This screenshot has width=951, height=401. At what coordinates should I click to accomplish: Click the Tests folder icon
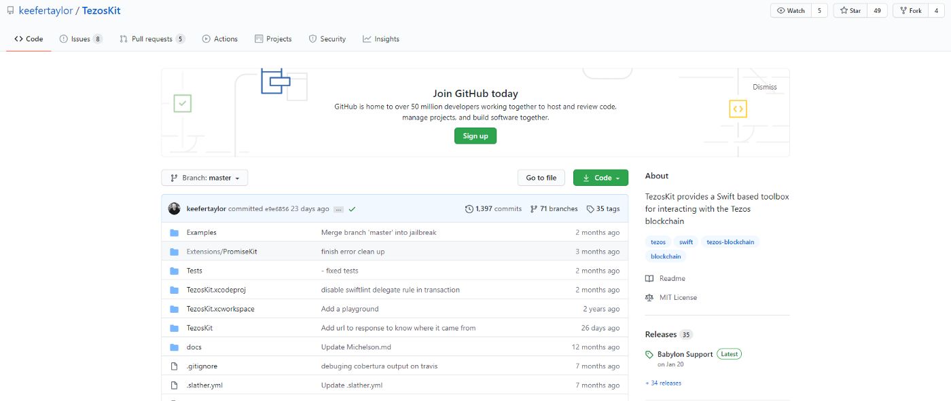[x=175, y=271]
